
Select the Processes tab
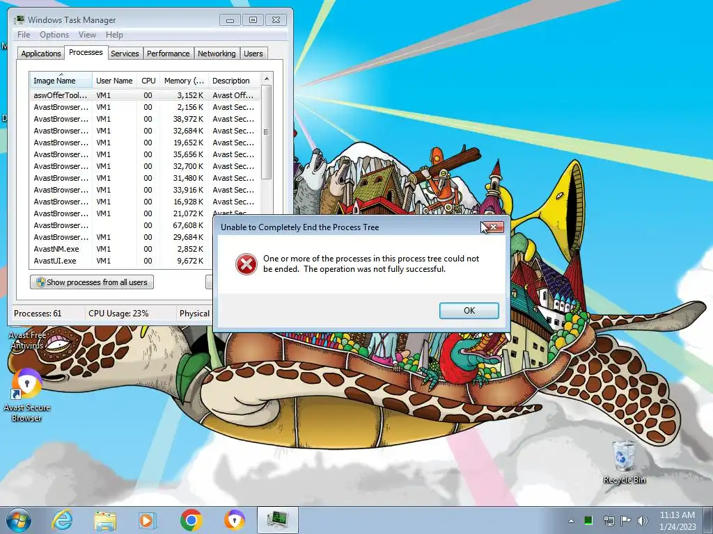click(86, 52)
